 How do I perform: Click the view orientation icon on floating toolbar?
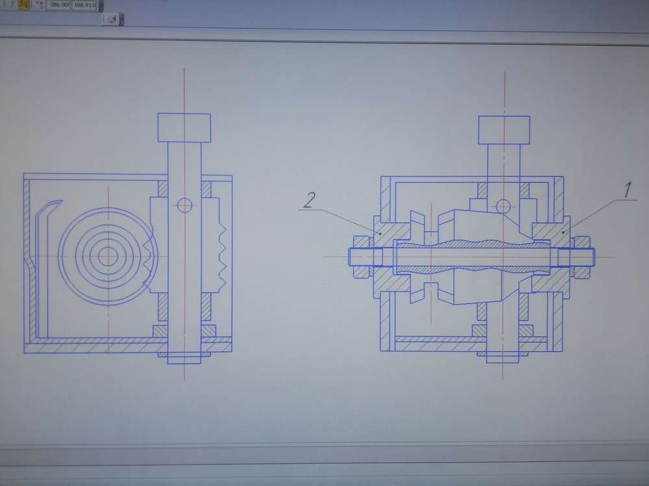point(110,20)
